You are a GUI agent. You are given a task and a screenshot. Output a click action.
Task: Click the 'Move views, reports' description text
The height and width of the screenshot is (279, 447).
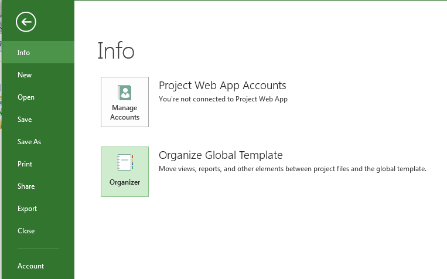point(292,169)
